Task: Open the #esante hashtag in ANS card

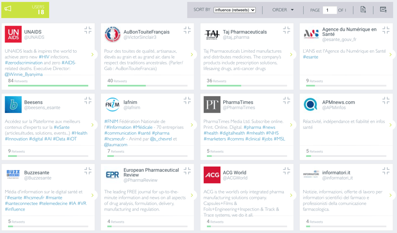Action: [x=311, y=57]
